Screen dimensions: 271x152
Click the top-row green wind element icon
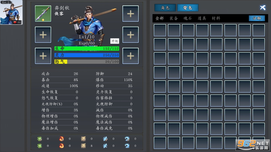tap(40, 139)
